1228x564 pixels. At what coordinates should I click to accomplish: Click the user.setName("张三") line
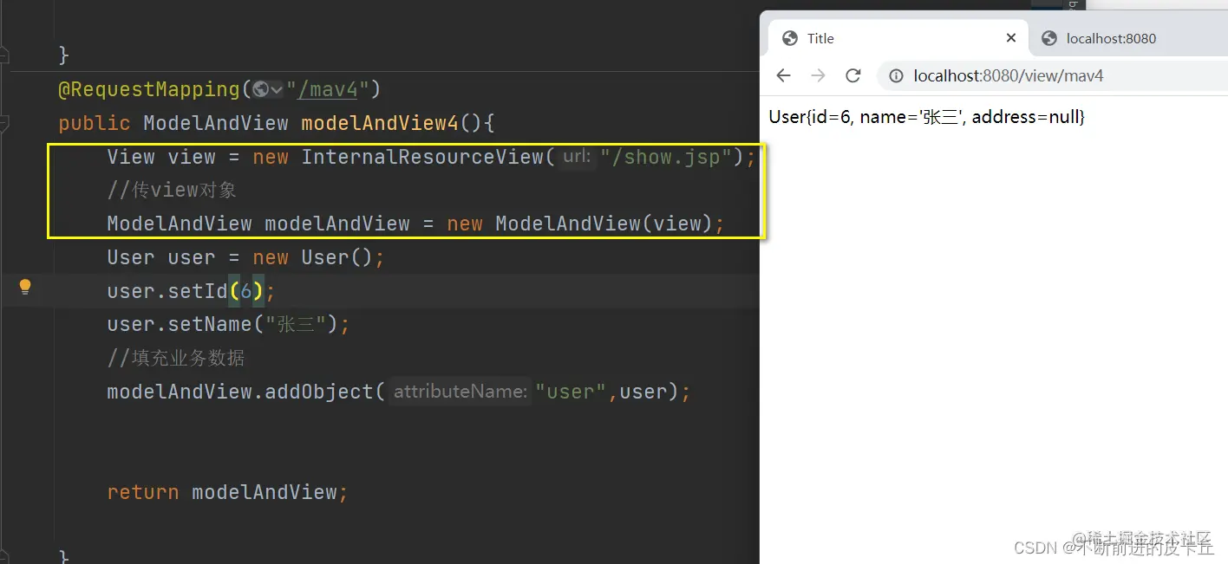pyautogui.click(x=228, y=325)
